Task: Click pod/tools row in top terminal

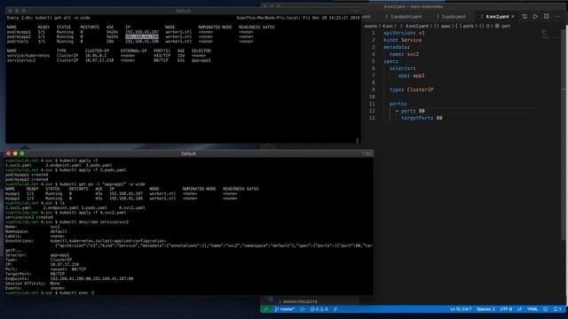Action: pyautogui.click(x=130, y=42)
